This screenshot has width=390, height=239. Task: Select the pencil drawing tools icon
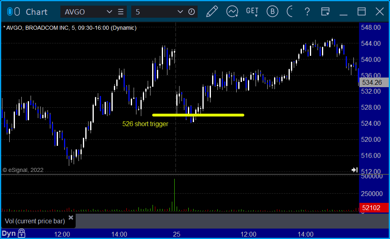coord(212,11)
